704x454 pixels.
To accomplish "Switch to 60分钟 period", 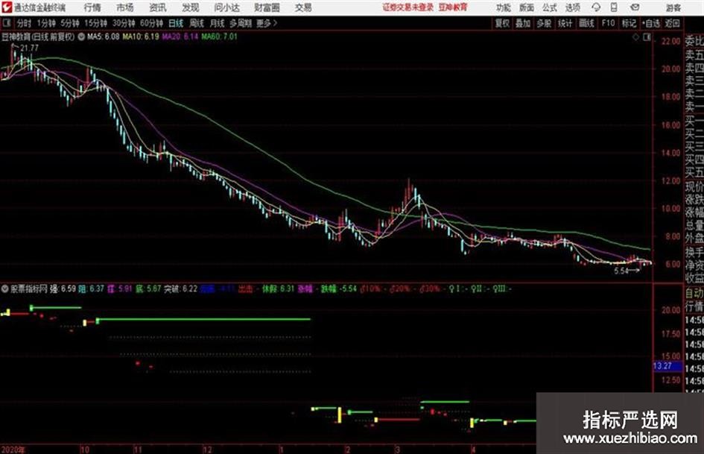I will tap(151, 23).
